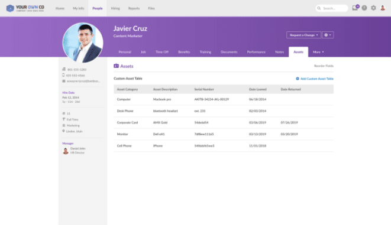
Task: Select the Computer asset row
Action: (224, 99)
